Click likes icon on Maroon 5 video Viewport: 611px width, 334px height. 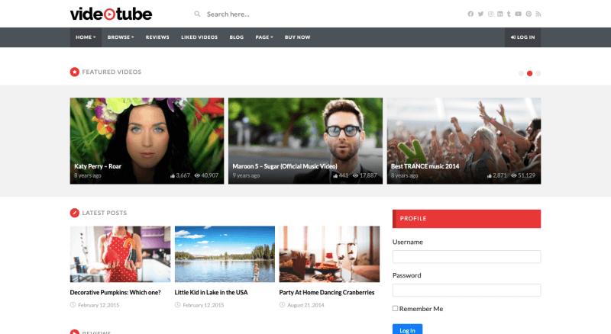[335, 175]
